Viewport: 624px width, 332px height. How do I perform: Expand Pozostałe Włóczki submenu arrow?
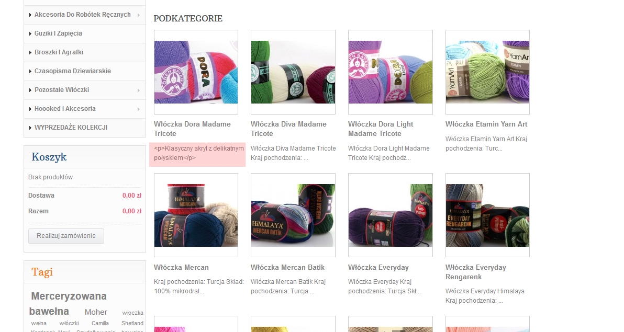[x=139, y=90]
